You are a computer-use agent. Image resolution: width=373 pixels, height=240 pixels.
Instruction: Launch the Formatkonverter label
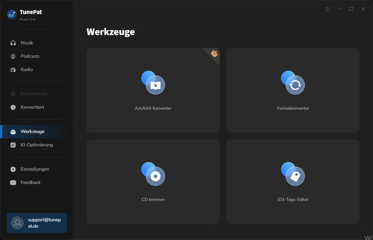tap(293, 108)
